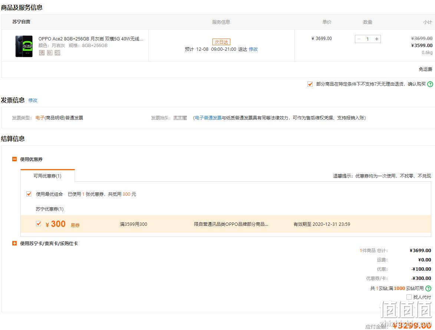Decrease product quantity with the minus button
The image size is (435, 330).
[359, 39]
